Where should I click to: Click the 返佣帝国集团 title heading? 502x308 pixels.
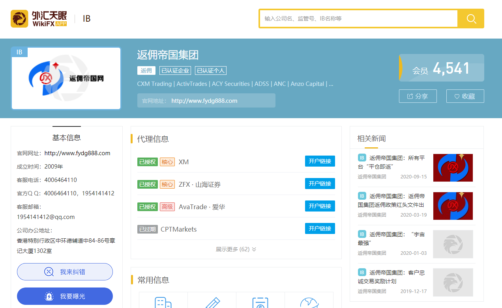[168, 55]
